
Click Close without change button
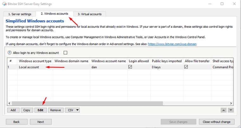(217, 122)
